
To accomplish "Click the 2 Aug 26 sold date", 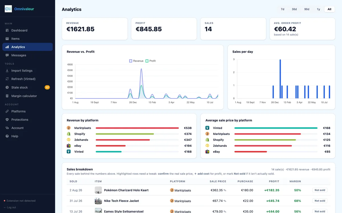I will tap(76, 190).
